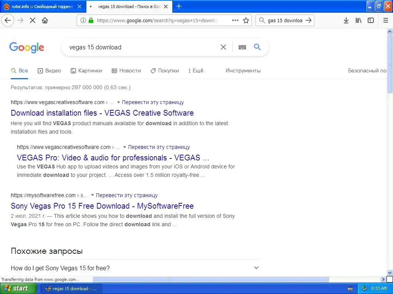
Task: Open dropdown arrow beside second vegascreativesoftware.com URL
Action: tap(125, 147)
